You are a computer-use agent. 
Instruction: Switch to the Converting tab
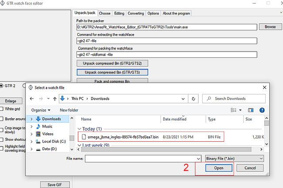click(x=136, y=13)
